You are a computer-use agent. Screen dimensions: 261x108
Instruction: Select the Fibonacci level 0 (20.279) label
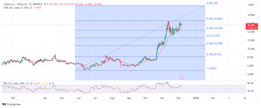[212, 3]
